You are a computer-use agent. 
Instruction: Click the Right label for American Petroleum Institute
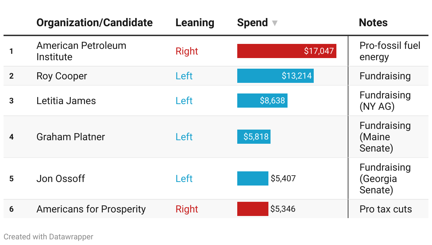pos(187,51)
